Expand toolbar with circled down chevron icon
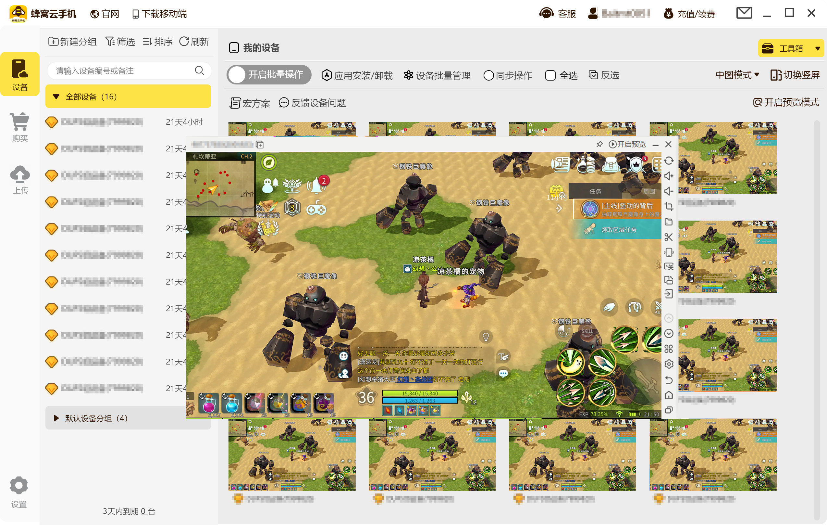 click(668, 333)
